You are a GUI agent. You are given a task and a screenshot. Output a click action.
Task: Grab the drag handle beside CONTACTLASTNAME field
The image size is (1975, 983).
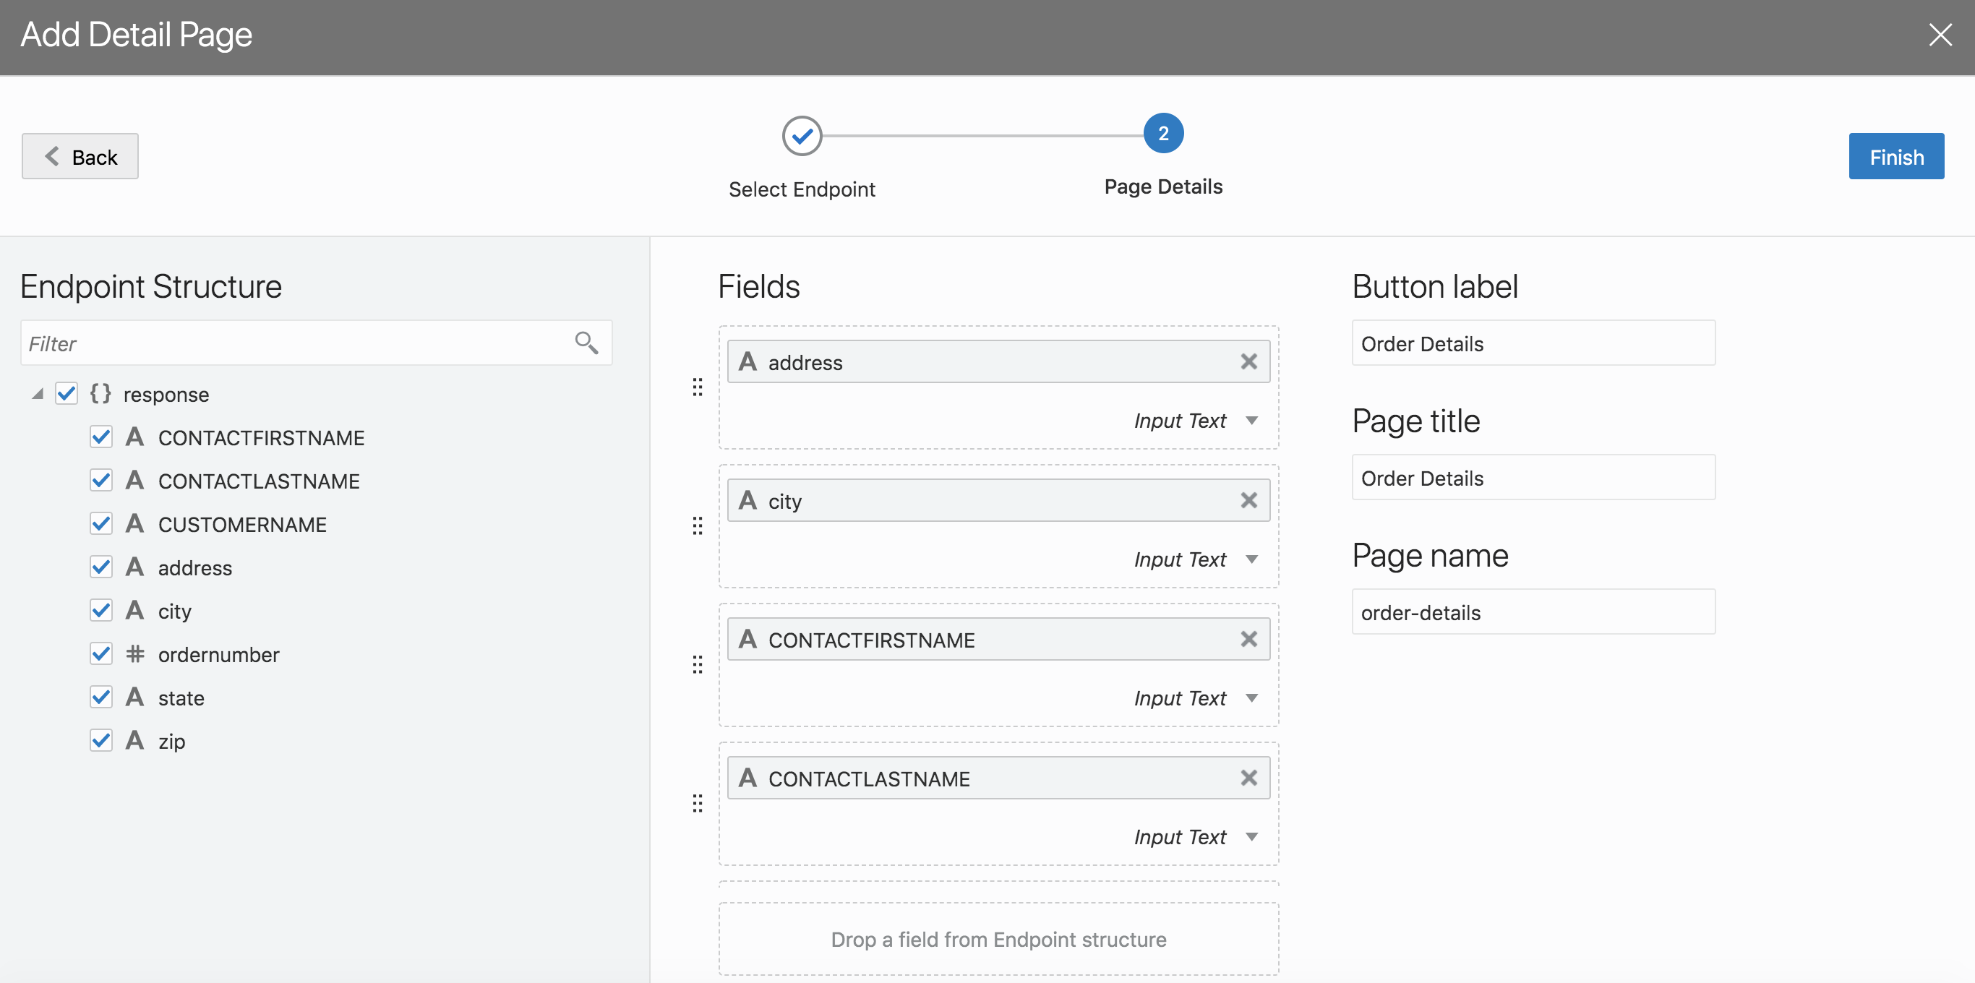pos(697,804)
